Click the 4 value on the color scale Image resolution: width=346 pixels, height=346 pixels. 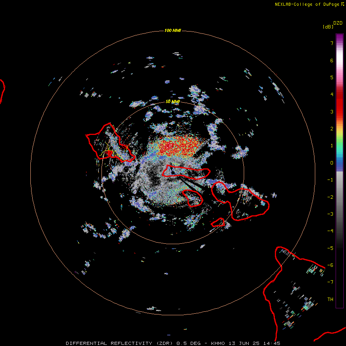coord(332,95)
